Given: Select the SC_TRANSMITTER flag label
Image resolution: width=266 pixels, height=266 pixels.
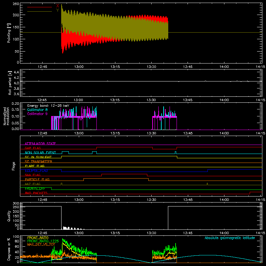Looking at the screenshot, I should [39, 162].
